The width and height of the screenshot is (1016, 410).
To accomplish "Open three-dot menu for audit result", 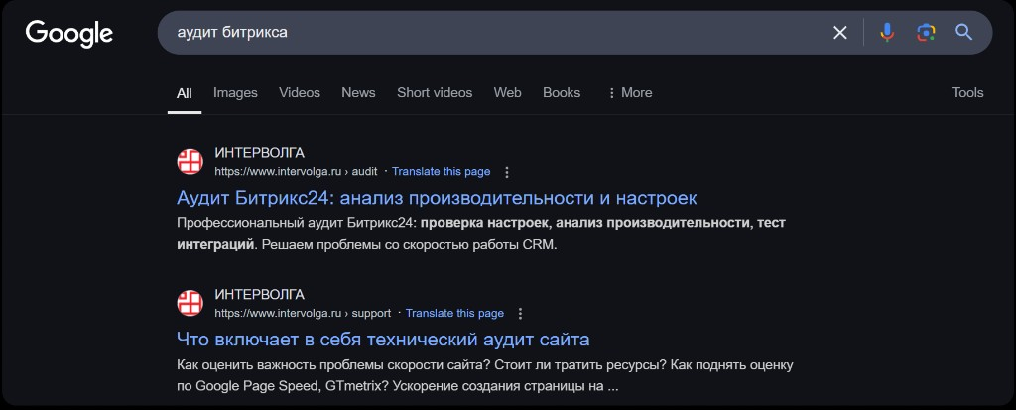I will click(x=507, y=172).
